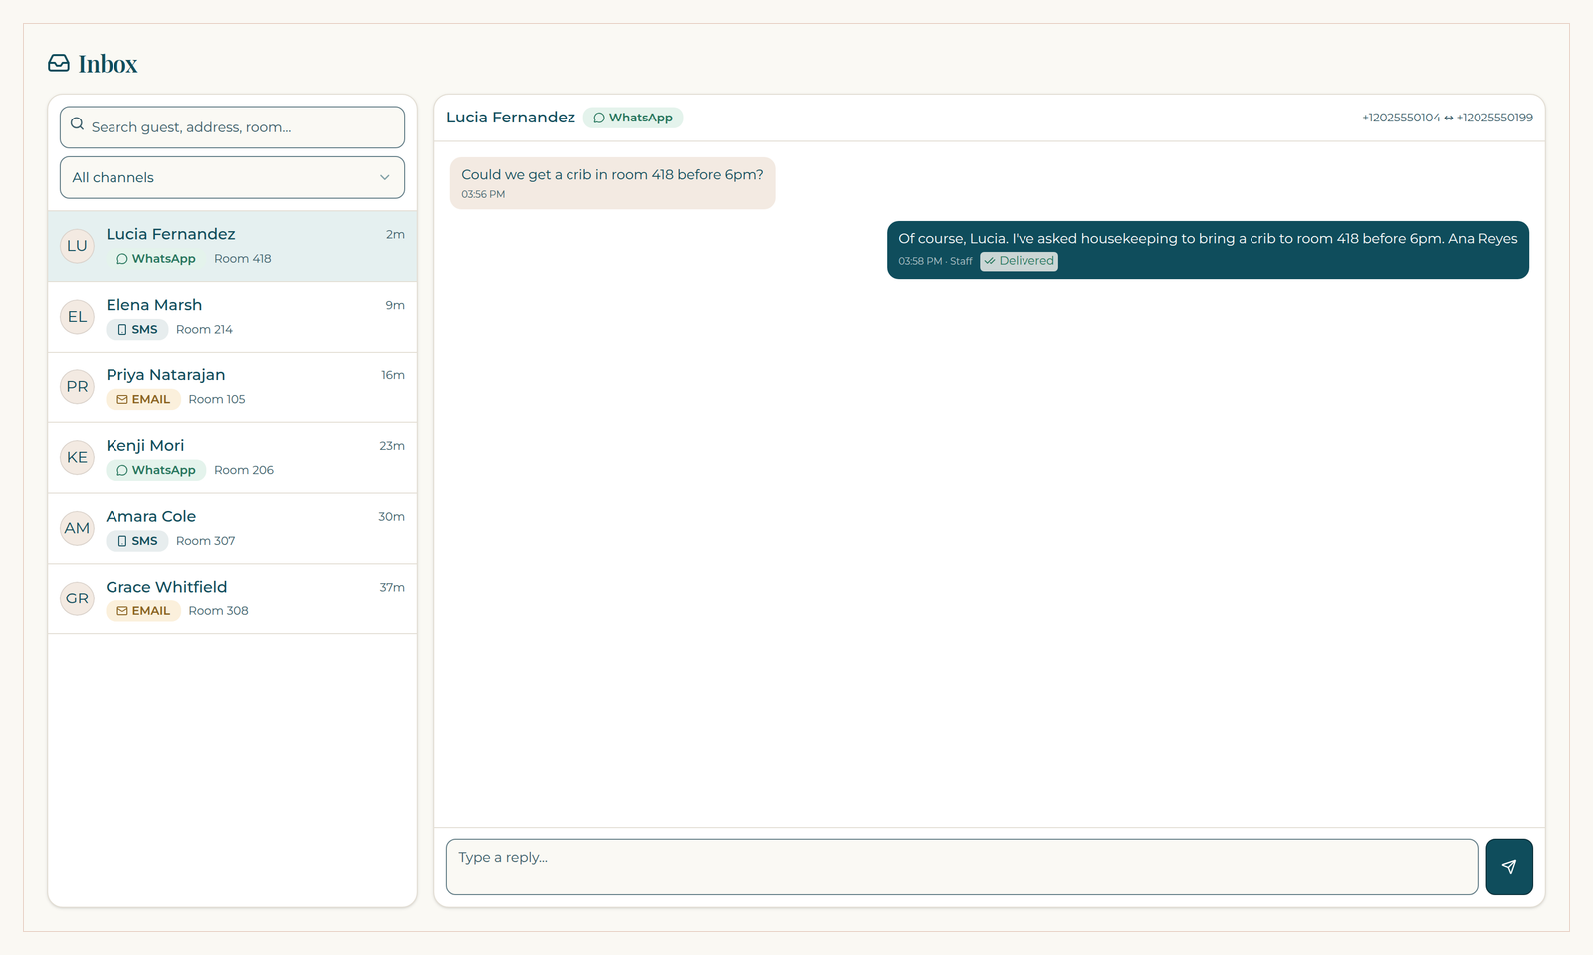The image size is (1593, 955).
Task: Click Room 214 label
Action: (x=204, y=330)
